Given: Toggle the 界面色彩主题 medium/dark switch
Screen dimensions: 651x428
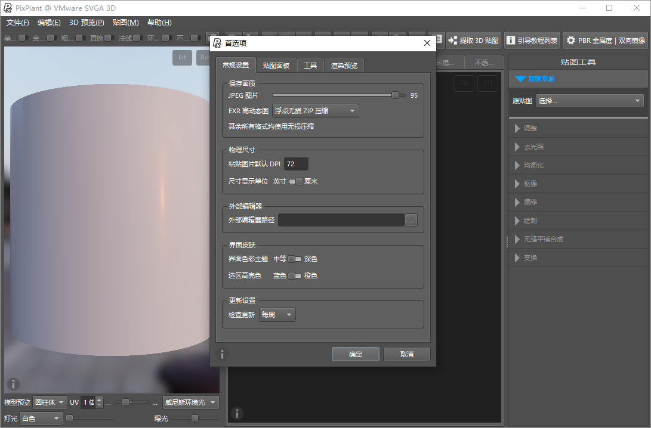Looking at the screenshot, I should (295, 259).
